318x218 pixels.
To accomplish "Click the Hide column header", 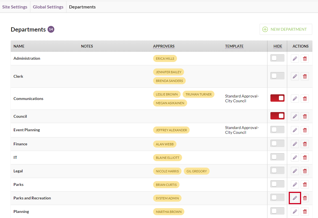I will tap(278, 46).
